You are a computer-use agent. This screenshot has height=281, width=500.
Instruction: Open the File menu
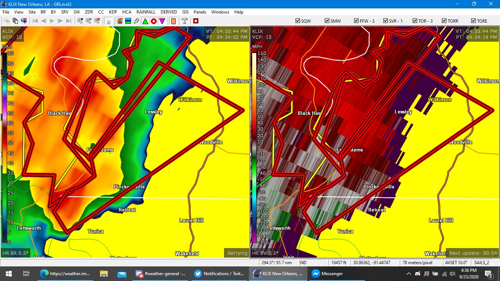click(x=6, y=12)
